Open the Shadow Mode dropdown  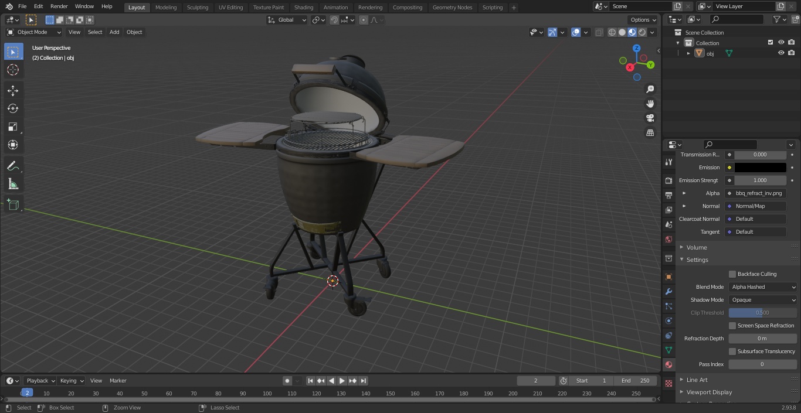pyautogui.click(x=763, y=300)
